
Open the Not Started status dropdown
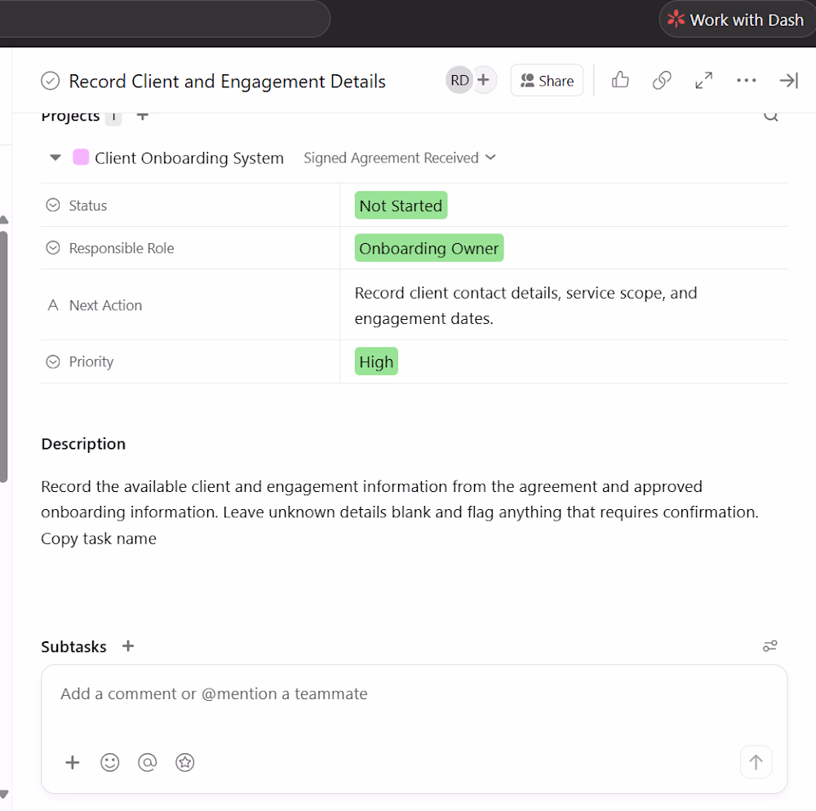(401, 206)
